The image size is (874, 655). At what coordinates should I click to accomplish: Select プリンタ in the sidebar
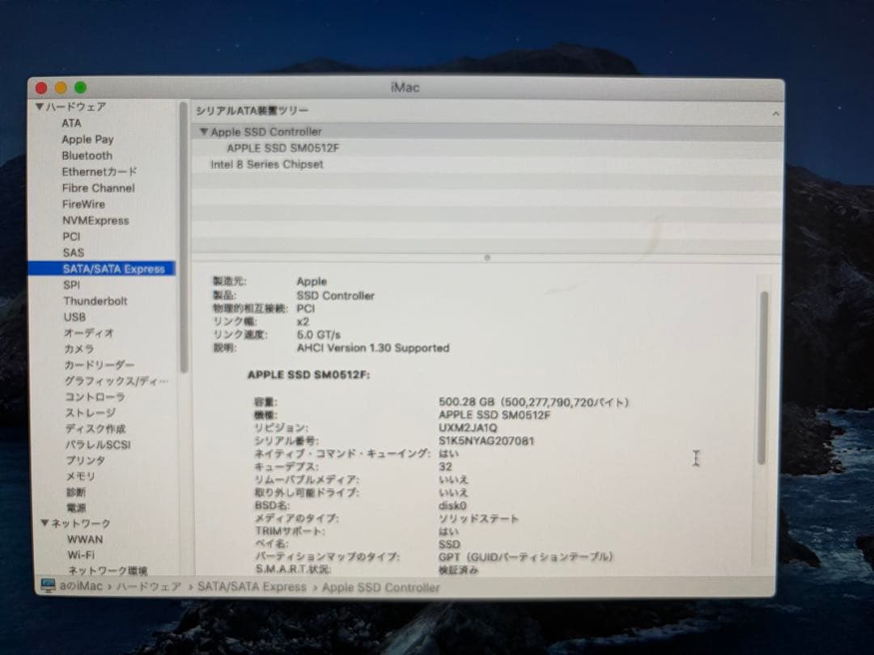click(85, 460)
